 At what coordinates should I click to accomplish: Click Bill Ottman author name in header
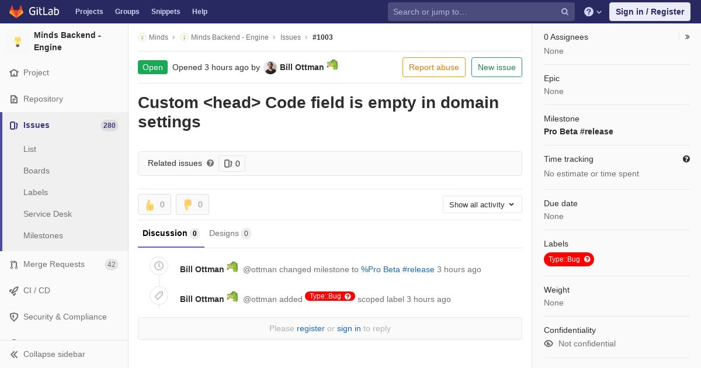point(301,67)
